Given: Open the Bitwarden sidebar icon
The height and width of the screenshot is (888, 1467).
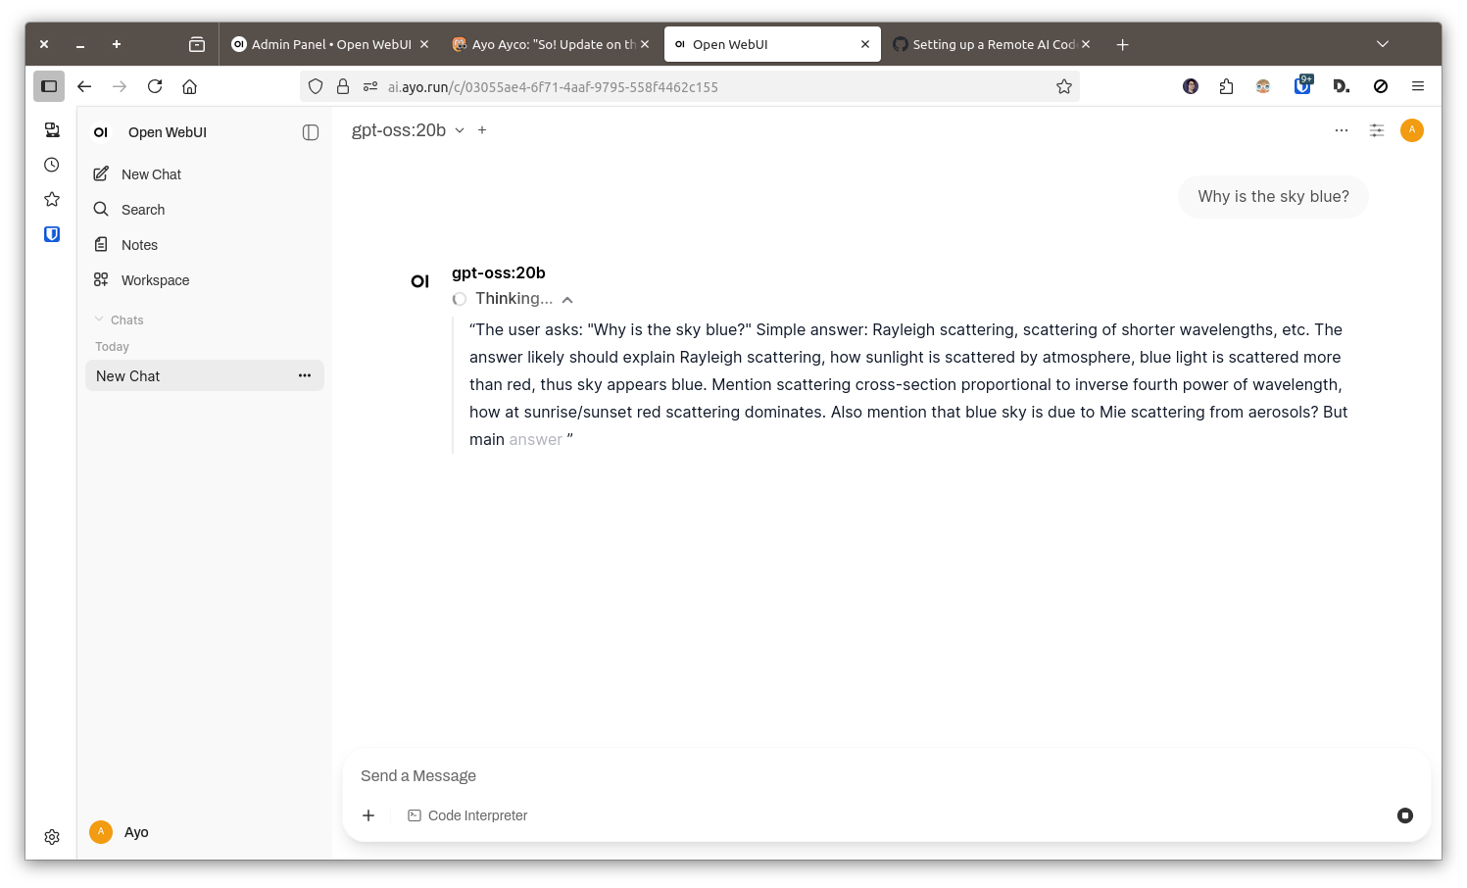Looking at the screenshot, I should point(52,234).
